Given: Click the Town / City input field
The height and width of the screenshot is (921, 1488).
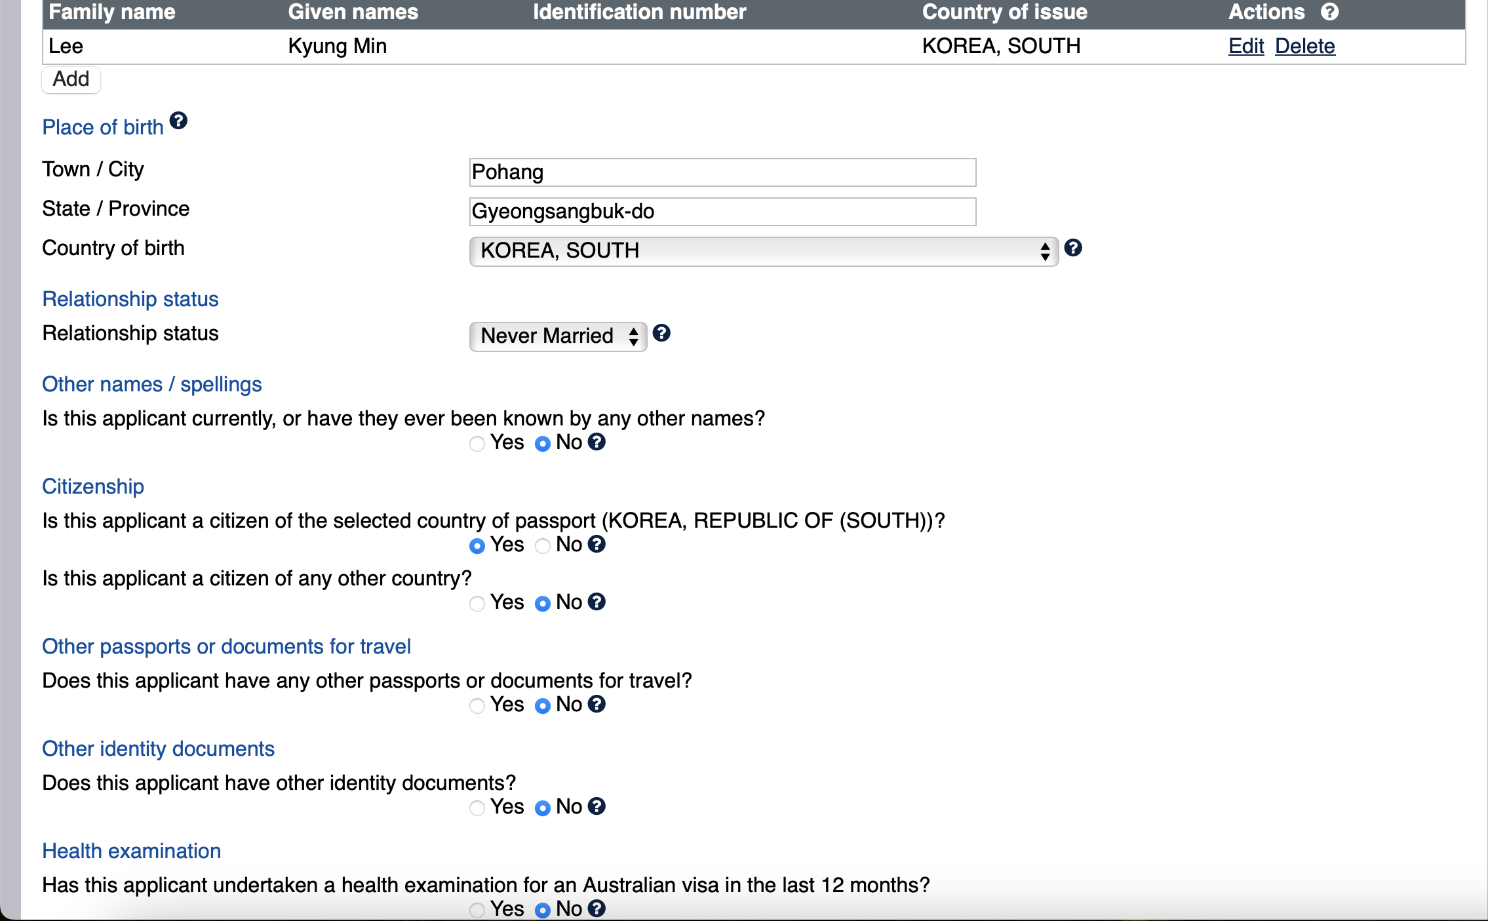Looking at the screenshot, I should [722, 172].
